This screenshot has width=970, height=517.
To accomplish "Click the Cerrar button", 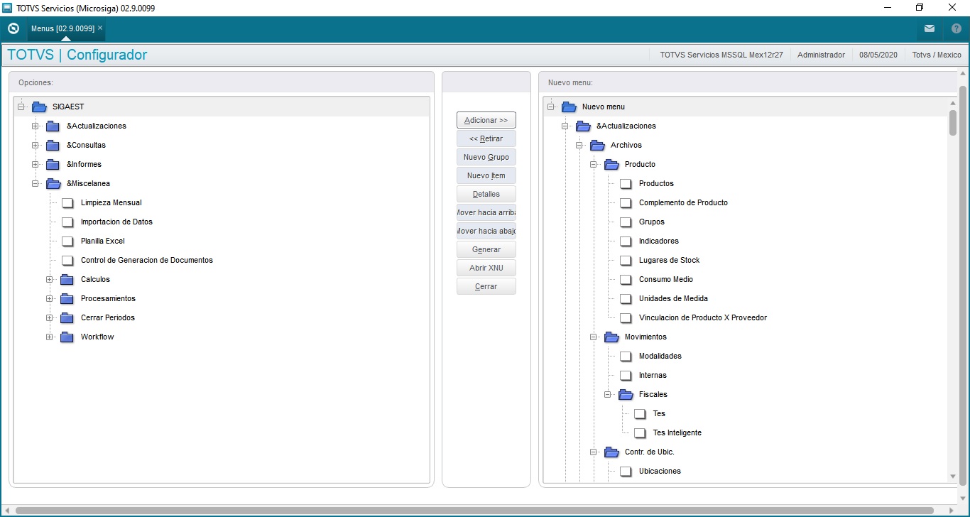I will [x=486, y=286].
